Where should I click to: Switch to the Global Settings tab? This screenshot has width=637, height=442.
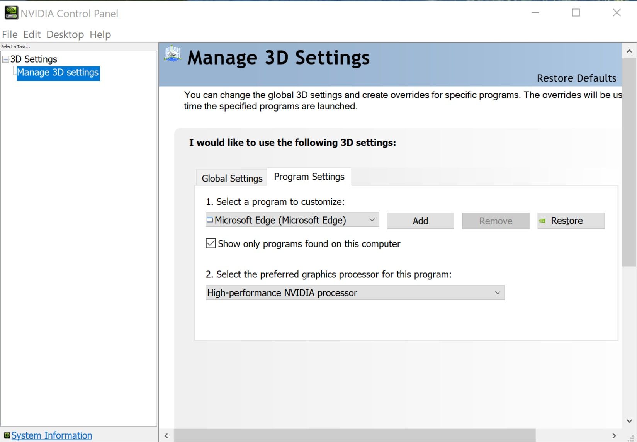point(232,178)
